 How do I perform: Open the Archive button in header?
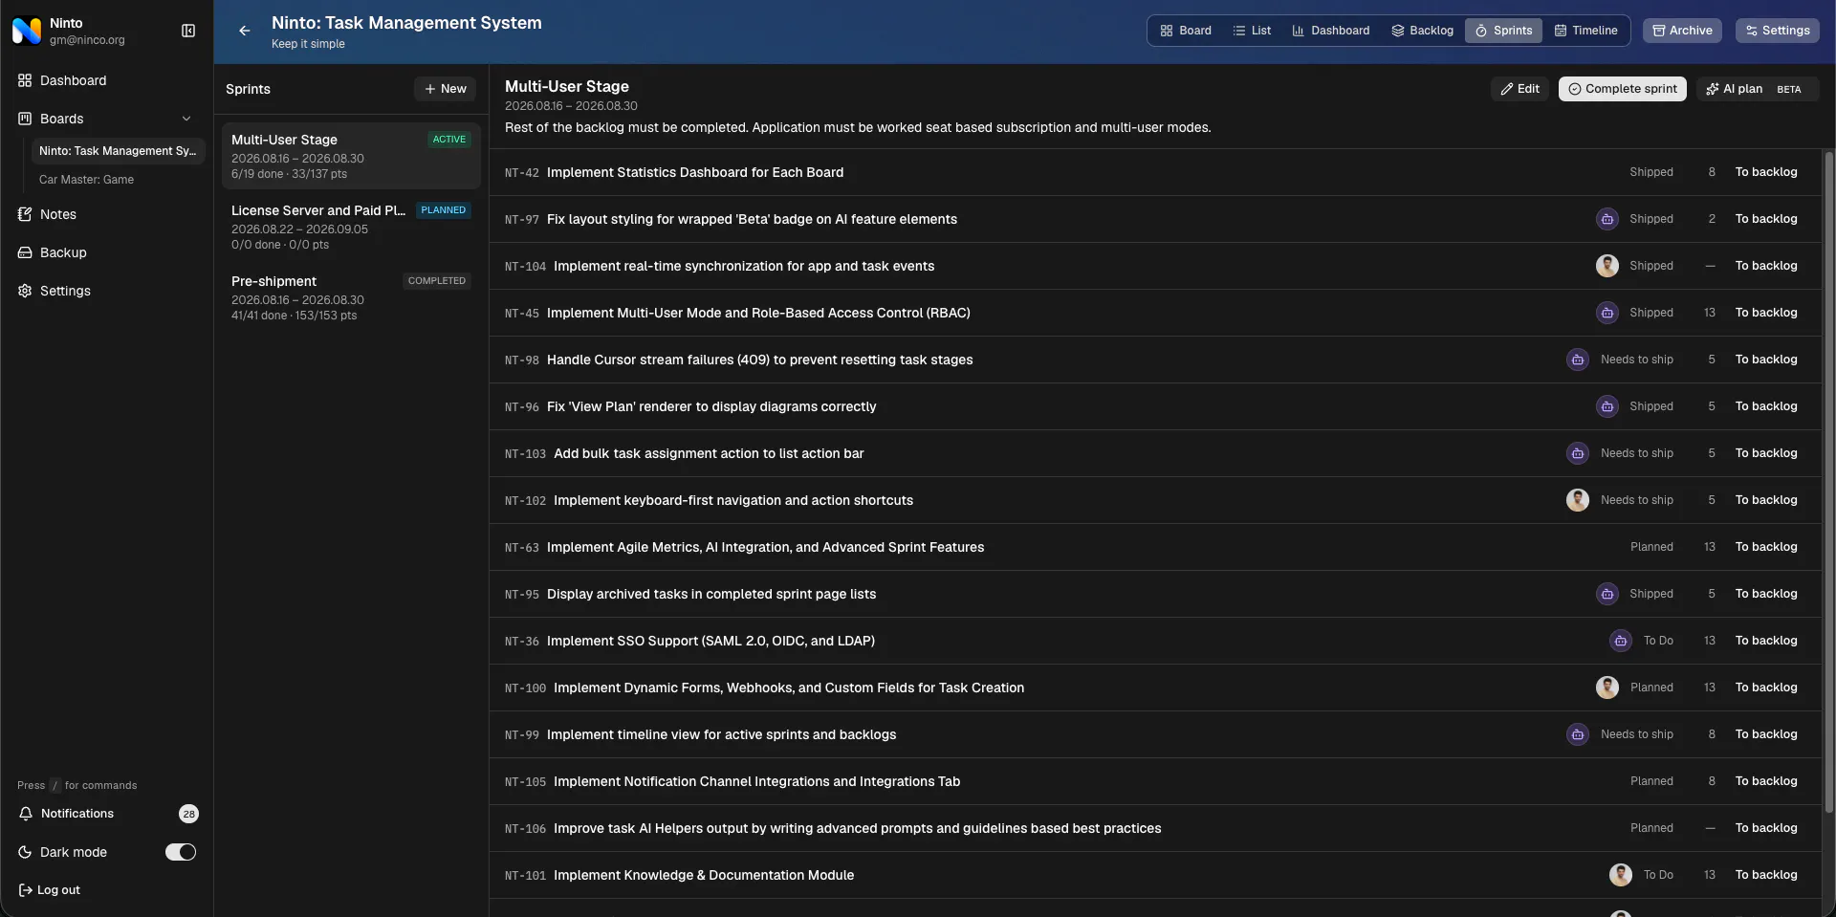(x=1683, y=31)
